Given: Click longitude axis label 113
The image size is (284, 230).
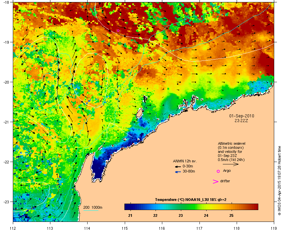Looking at the screenshot, I should pyautogui.click(x=50, y=228).
